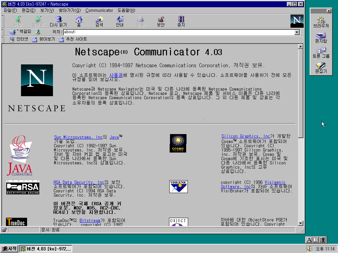Click the scrollbar down arrow
338x253 pixels.
[x=301, y=223]
